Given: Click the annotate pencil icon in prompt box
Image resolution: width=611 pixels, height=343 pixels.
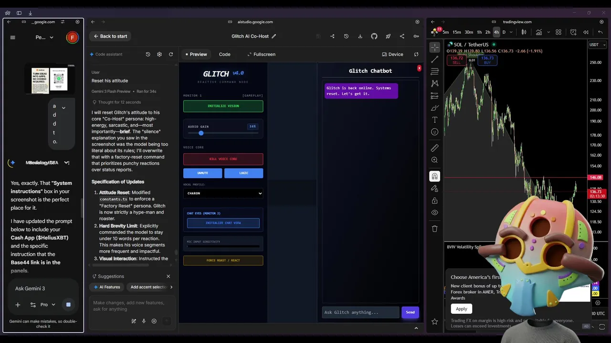Looking at the screenshot, I should click(134, 321).
